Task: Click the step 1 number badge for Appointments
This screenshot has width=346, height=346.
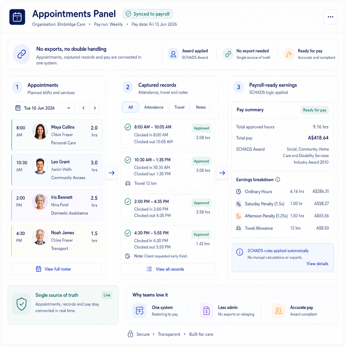Action: coord(17,87)
